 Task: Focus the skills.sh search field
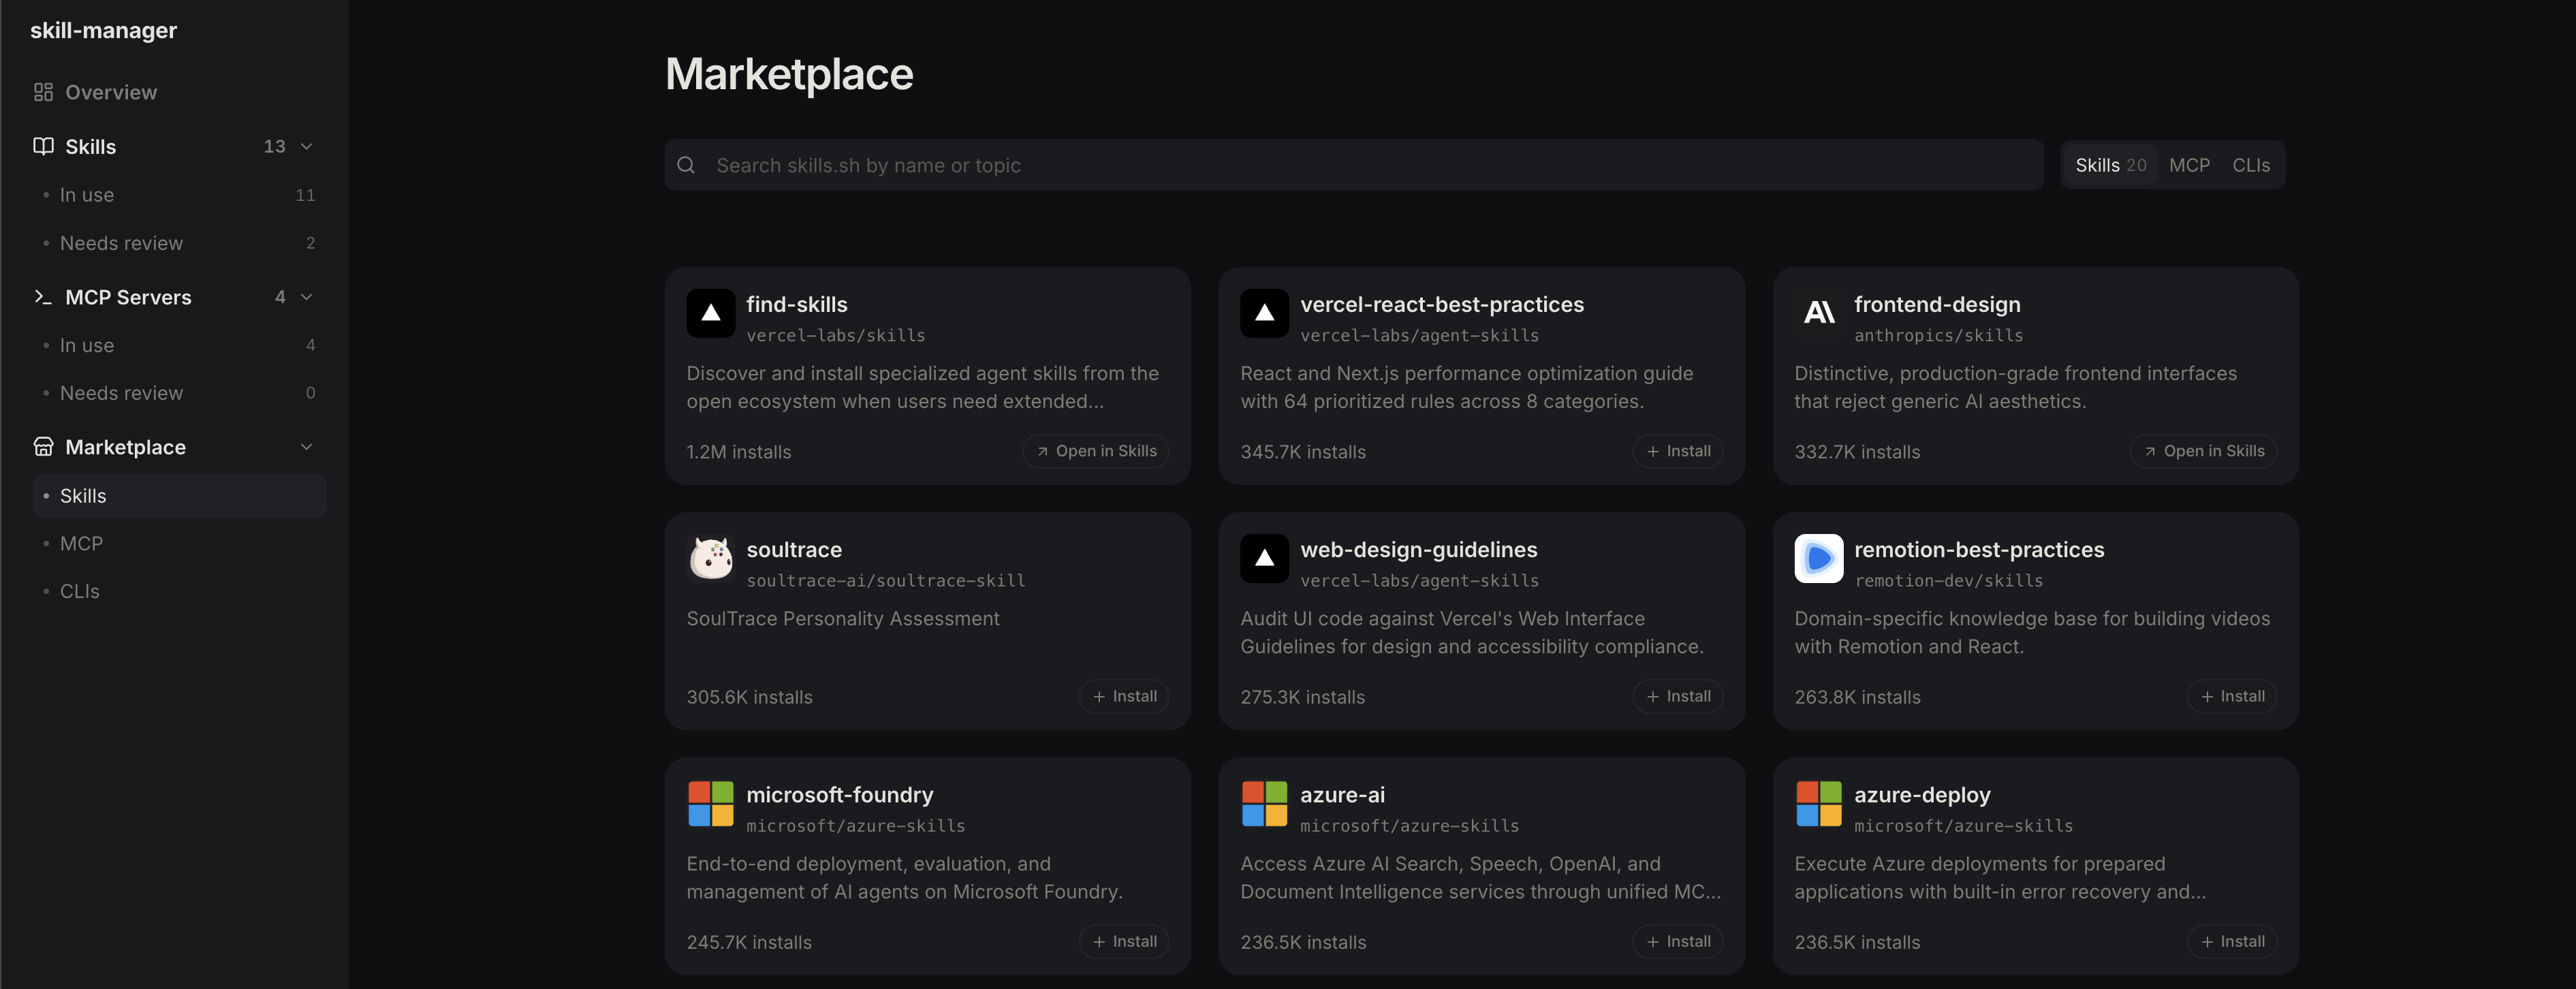[x=1370, y=165]
